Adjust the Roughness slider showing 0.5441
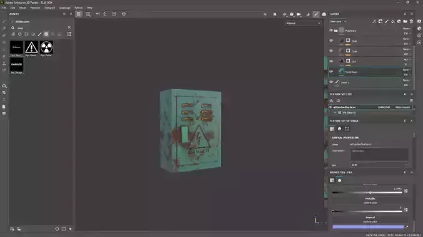This screenshot has height=237, width=423. tap(367, 192)
